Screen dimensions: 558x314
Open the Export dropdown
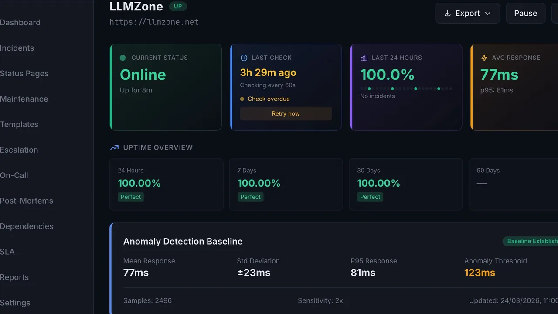coord(467,13)
